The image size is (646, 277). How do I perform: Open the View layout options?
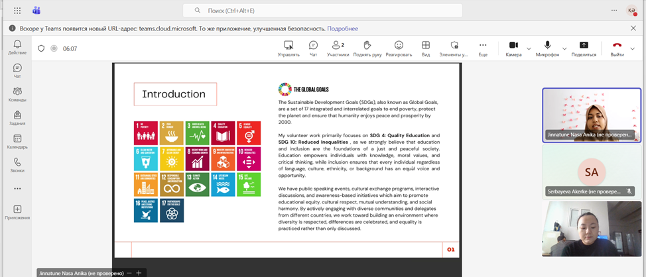426,48
